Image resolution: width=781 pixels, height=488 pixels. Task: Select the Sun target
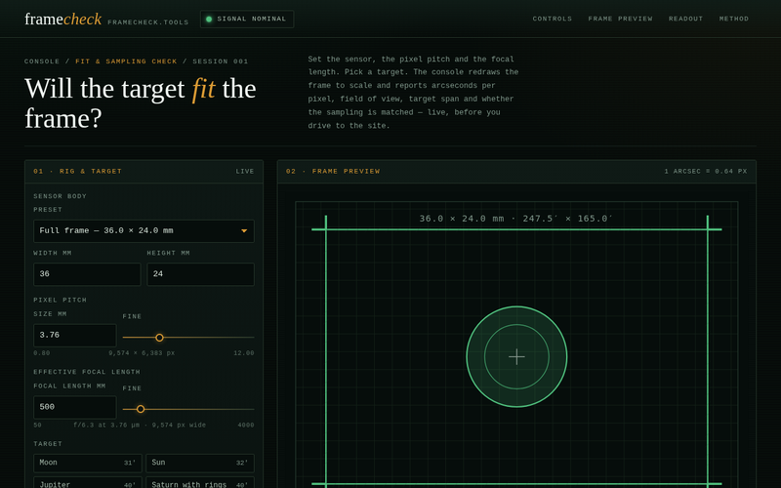click(x=200, y=463)
